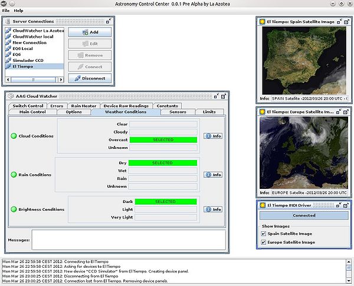
Task: Click the Overcast SELECTED green indicator
Action: (163, 140)
